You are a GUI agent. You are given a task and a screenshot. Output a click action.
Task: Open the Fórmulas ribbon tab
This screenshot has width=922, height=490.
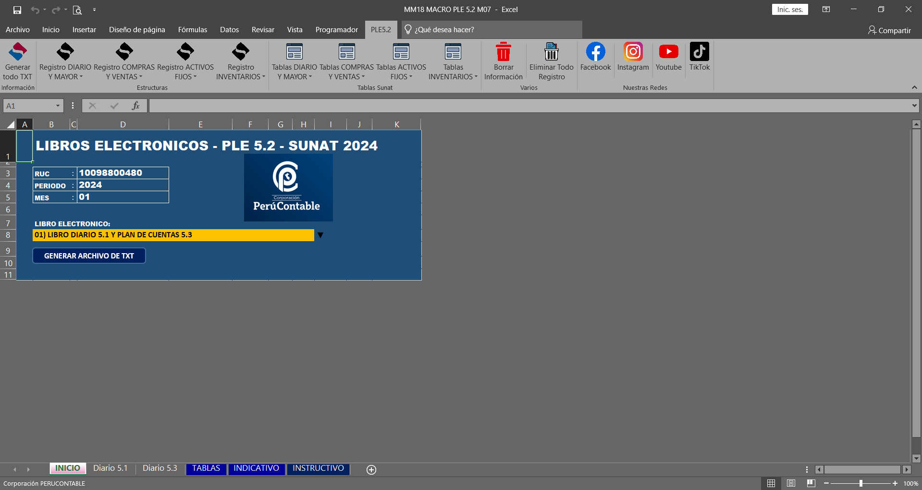pos(192,30)
